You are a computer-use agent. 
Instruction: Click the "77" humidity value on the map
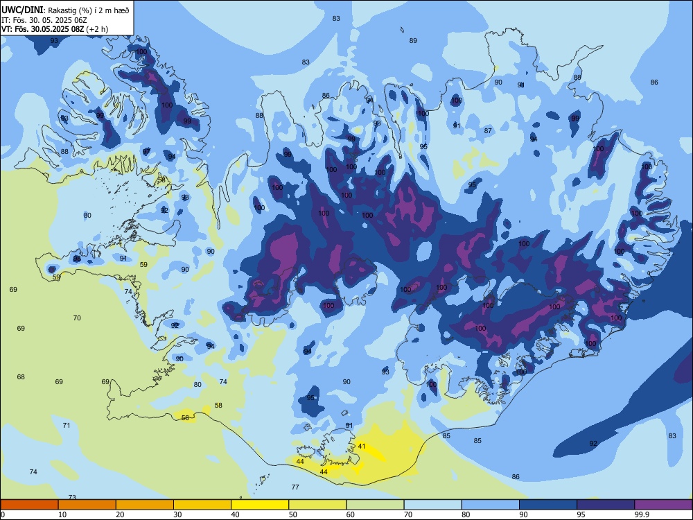pyautogui.click(x=295, y=487)
